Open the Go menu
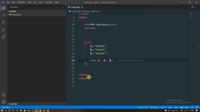The width and height of the screenshot is (200, 112). tap(35, 2)
